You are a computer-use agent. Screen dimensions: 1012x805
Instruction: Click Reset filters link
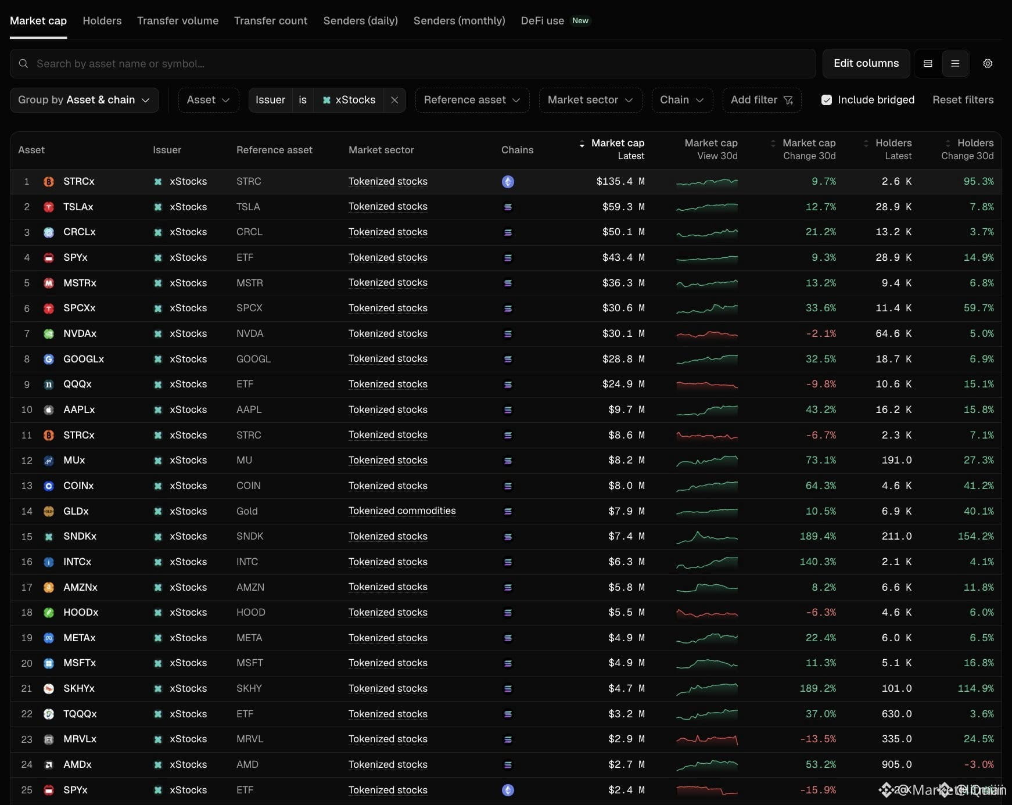pos(963,100)
